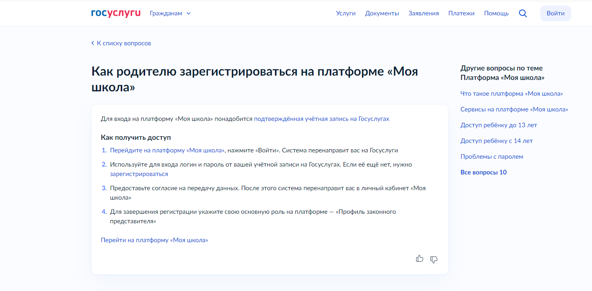Screen dimensions: 592x291
Task: Open question Проблемы с паролем
Action: [492, 157]
